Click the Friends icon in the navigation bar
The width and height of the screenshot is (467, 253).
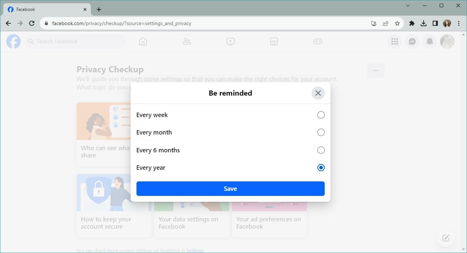coord(186,41)
